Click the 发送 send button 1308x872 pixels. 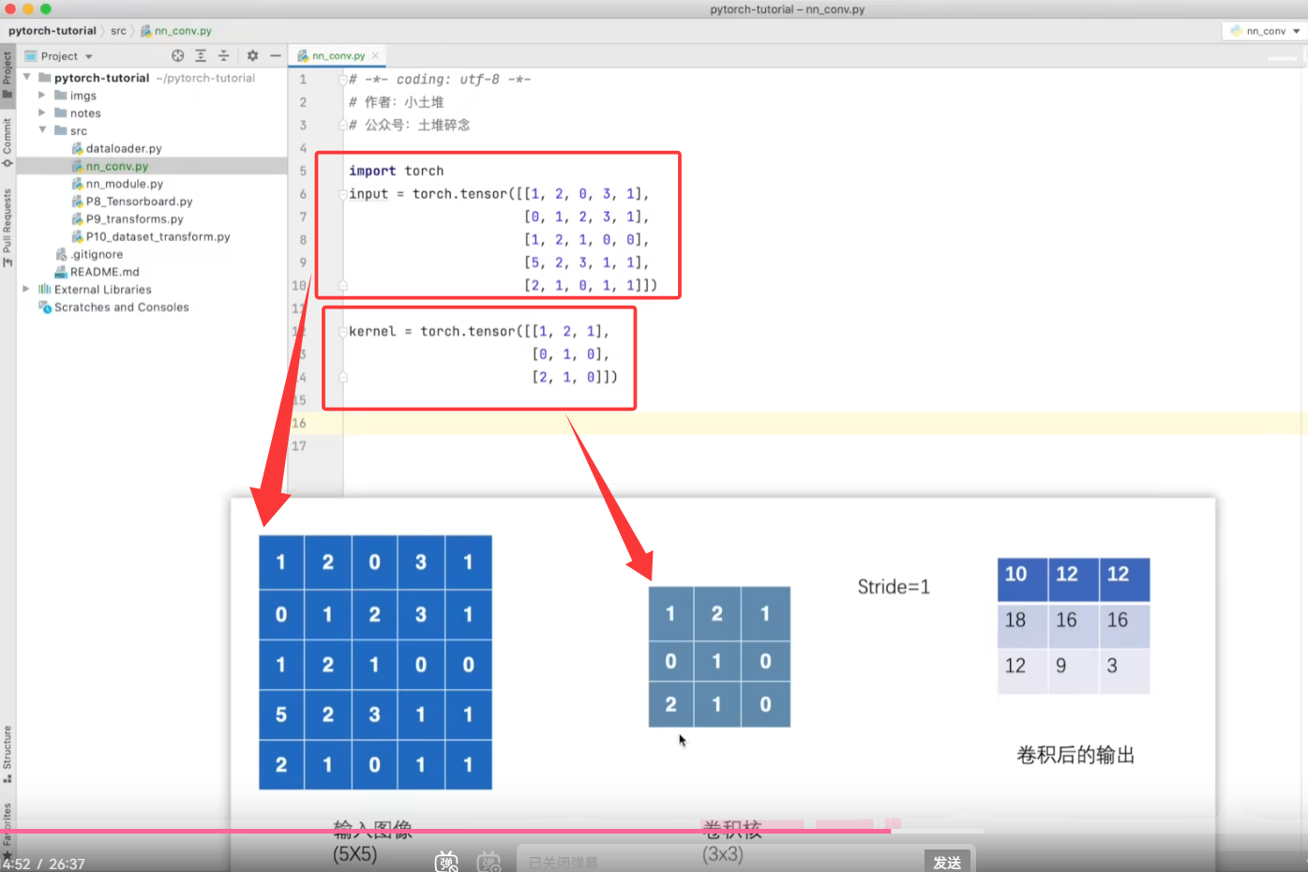[948, 862]
